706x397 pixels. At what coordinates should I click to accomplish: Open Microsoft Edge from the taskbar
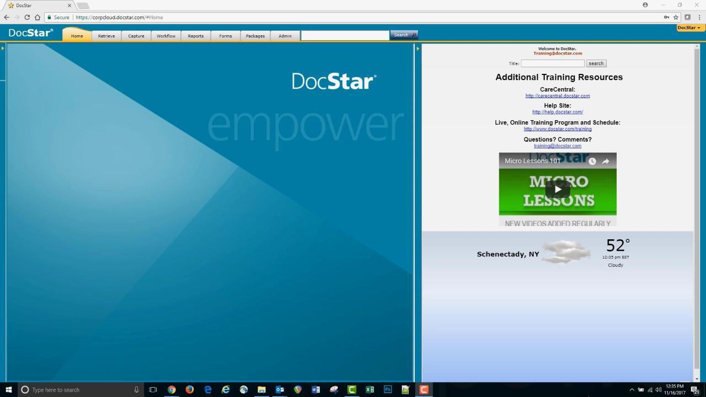[208, 389]
